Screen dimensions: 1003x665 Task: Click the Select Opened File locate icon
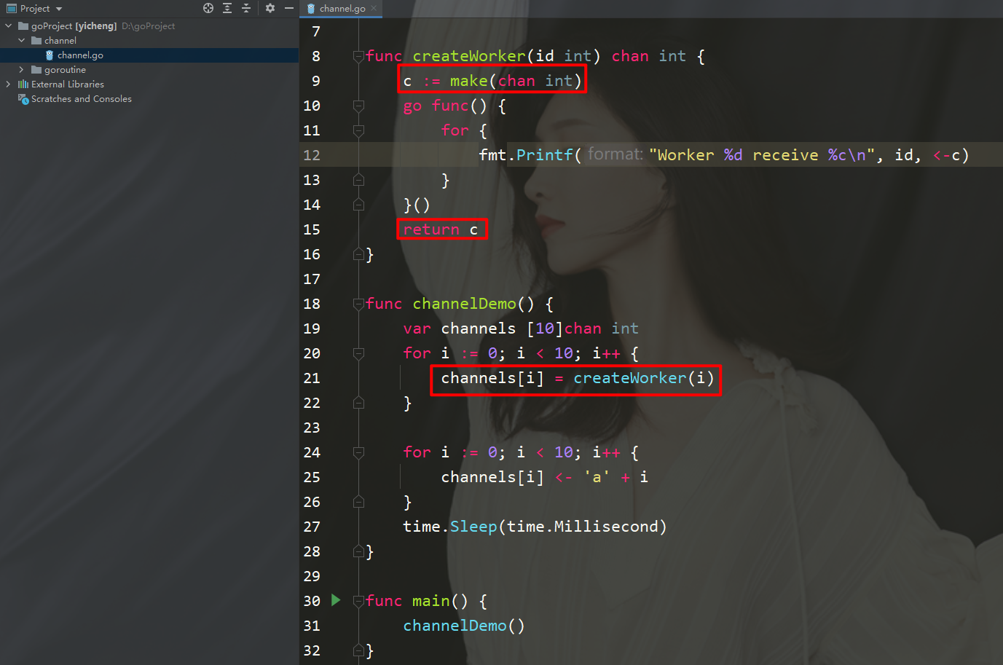(208, 8)
